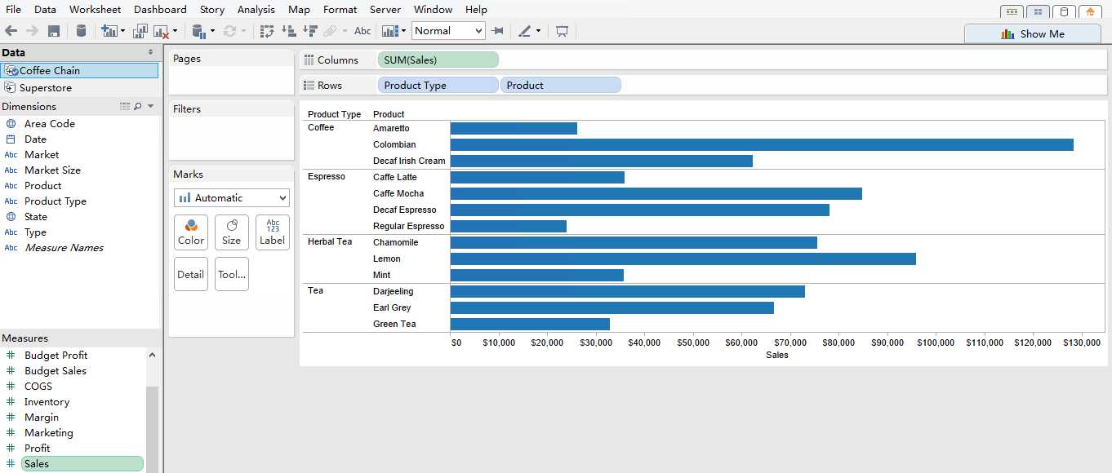The height and width of the screenshot is (473, 1112).
Task: Show filmstrip view at top right
Action: coord(1012,11)
